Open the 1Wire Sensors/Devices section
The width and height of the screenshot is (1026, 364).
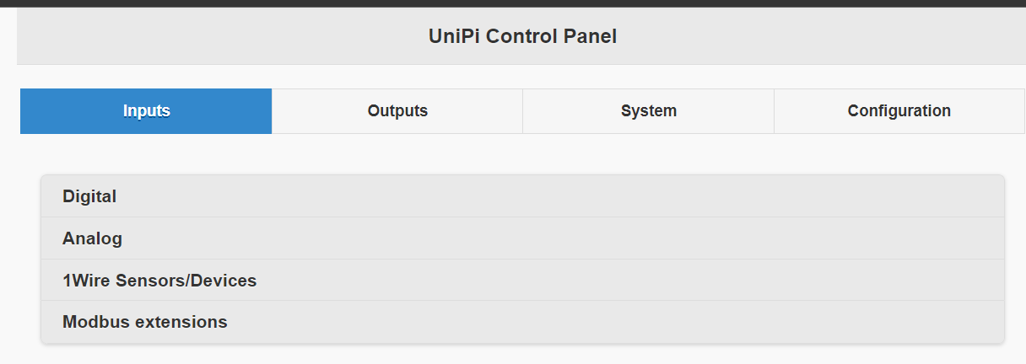pos(522,281)
